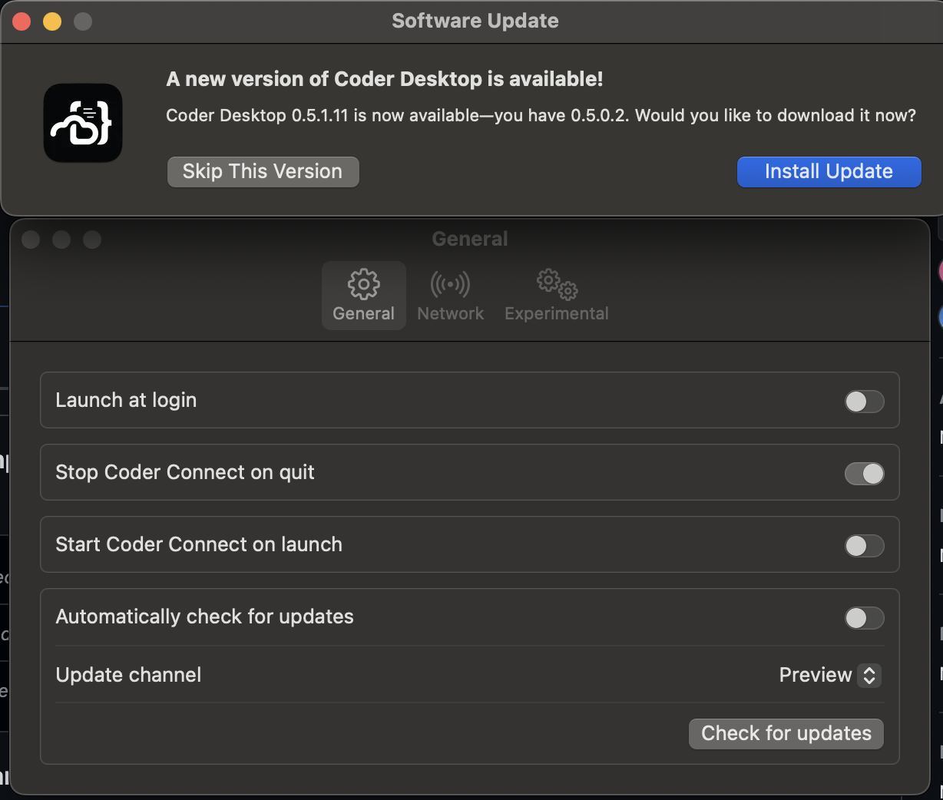Enable Automatically check for updates switch
Screen dimensions: 943x800
(864, 617)
